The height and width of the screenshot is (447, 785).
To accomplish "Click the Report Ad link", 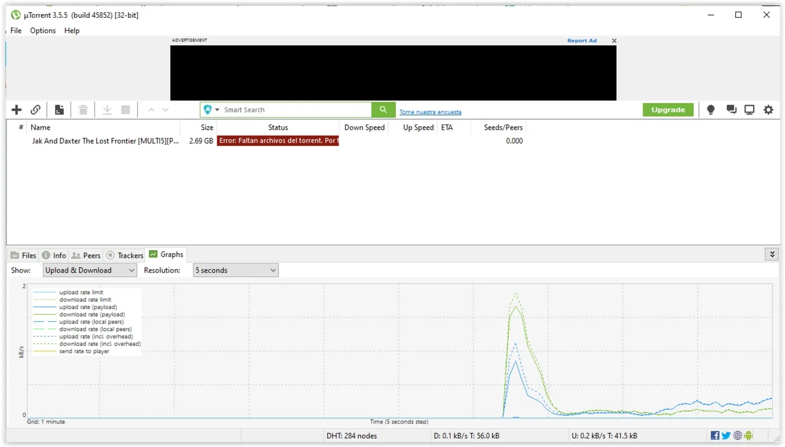I will point(582,41).
